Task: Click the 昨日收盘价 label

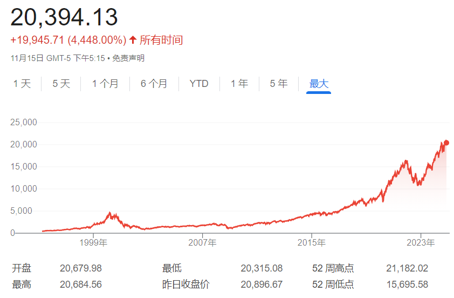Action: click(x=186, y=285)
